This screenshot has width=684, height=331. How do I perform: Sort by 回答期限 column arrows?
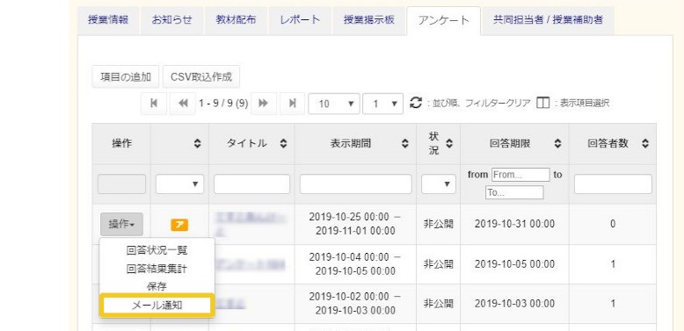tap(557, 144)
